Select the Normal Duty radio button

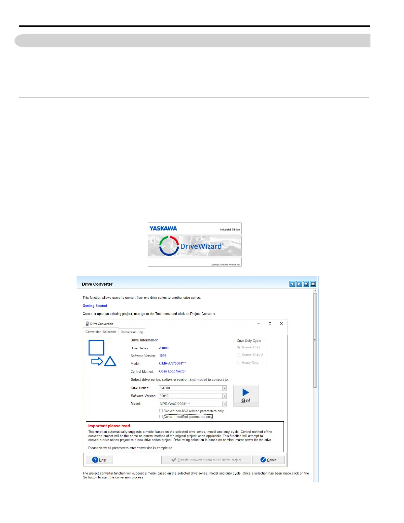[239, 347]
